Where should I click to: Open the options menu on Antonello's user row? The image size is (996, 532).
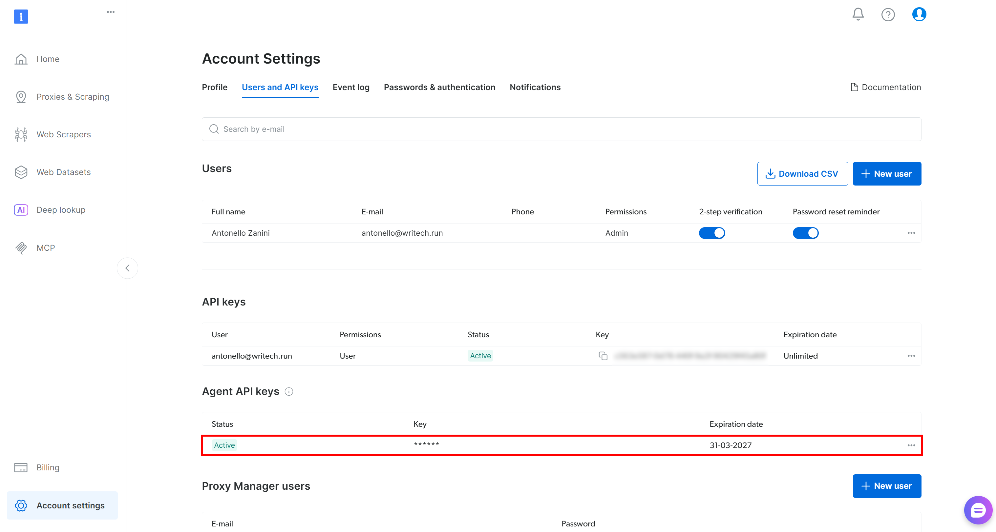click(x=912, y=233)
